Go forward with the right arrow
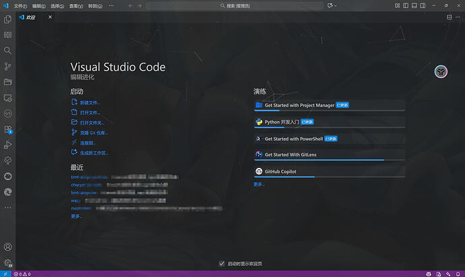This screenshot has width=465, height=277. click(139, 5)
